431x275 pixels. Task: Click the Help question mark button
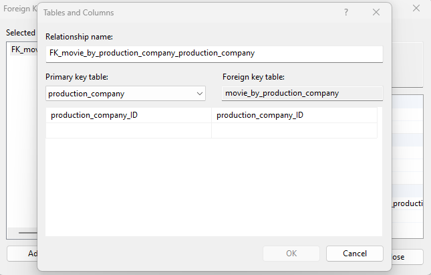346,12
